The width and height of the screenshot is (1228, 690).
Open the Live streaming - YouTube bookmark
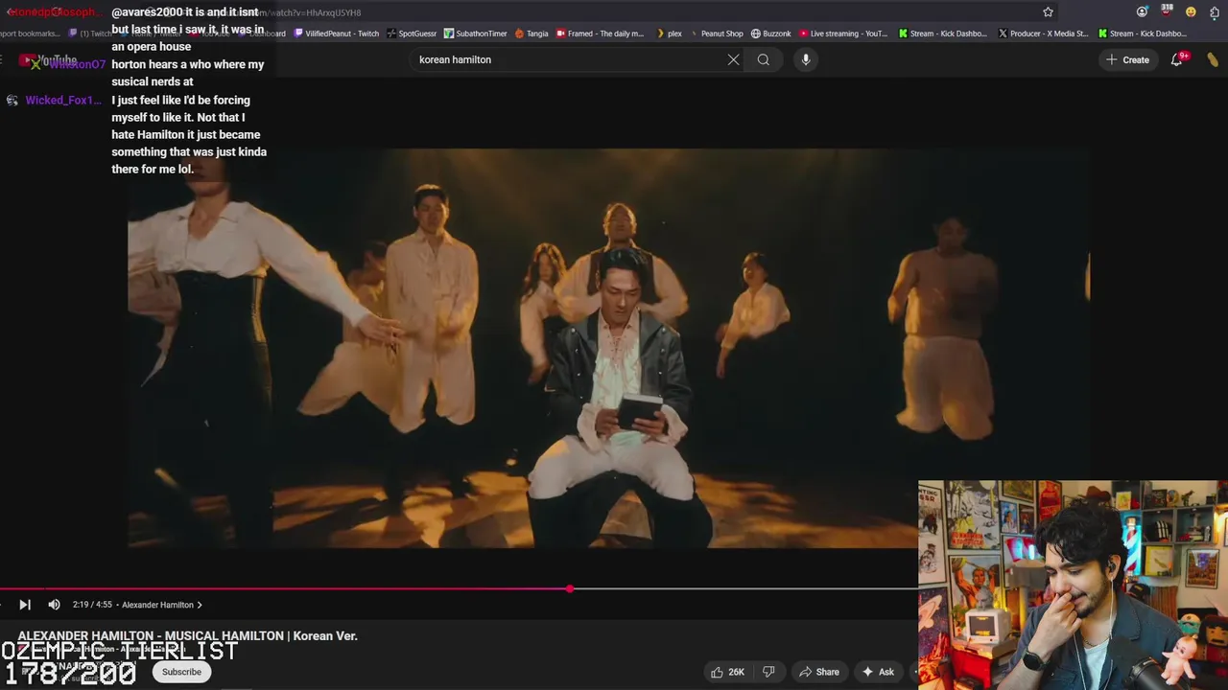tap(843, 34)
